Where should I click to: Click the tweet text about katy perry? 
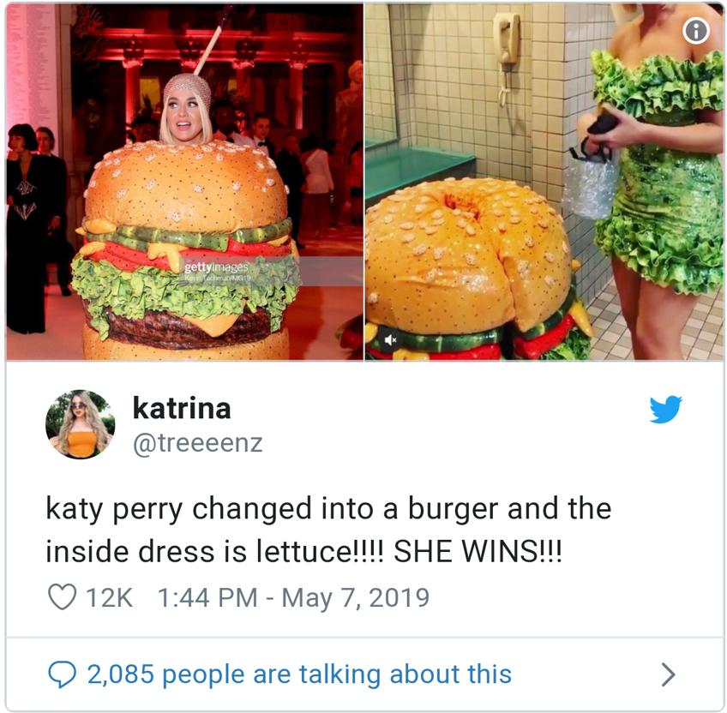pyautogui.click(x=328, y=530)
